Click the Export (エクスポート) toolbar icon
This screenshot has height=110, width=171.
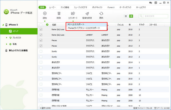[x=73, y=13]
